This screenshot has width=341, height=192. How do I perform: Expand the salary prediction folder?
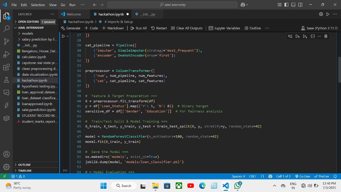(x=36, y=39)
